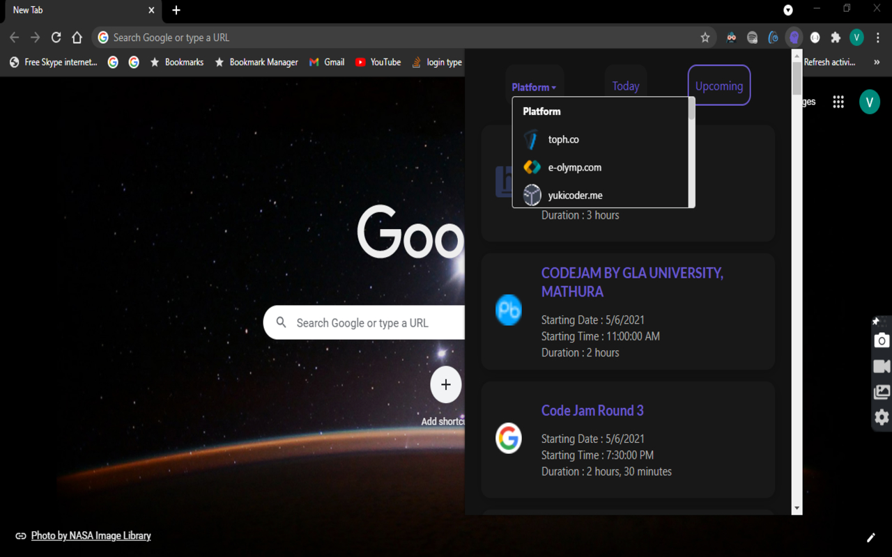Open the Code Jam Round 3 contest link
Image resolution: width=892 pixels, height=557 pixels.
click(x=592, y=411)
